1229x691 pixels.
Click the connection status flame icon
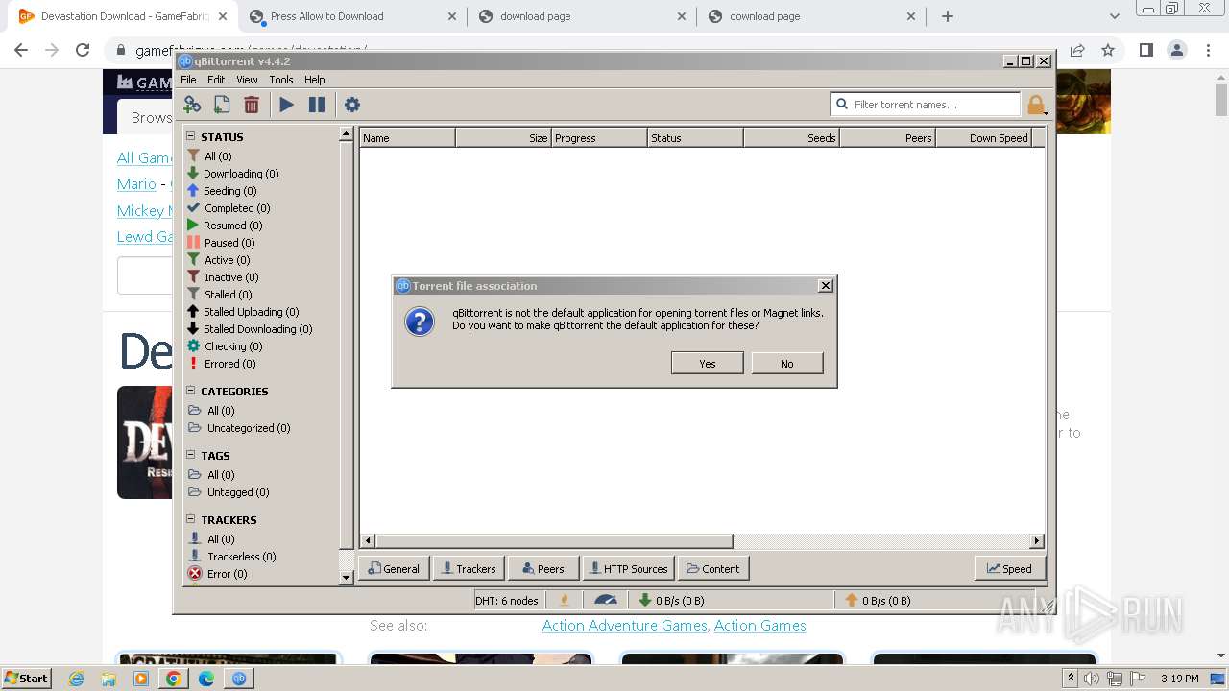click(x=565, y=601)
